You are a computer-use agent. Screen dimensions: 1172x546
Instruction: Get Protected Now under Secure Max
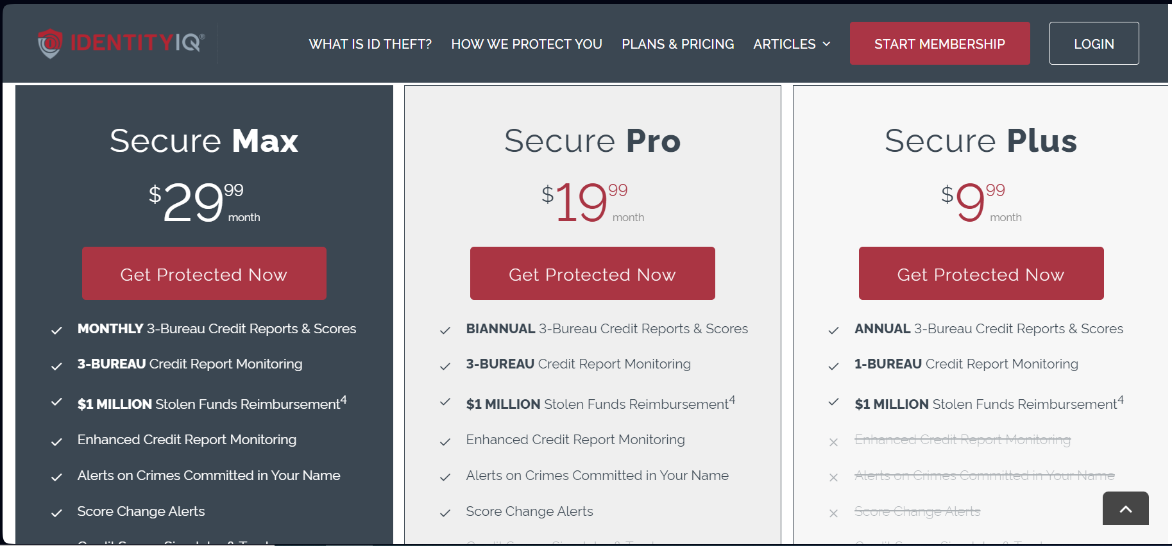point(204,274)
